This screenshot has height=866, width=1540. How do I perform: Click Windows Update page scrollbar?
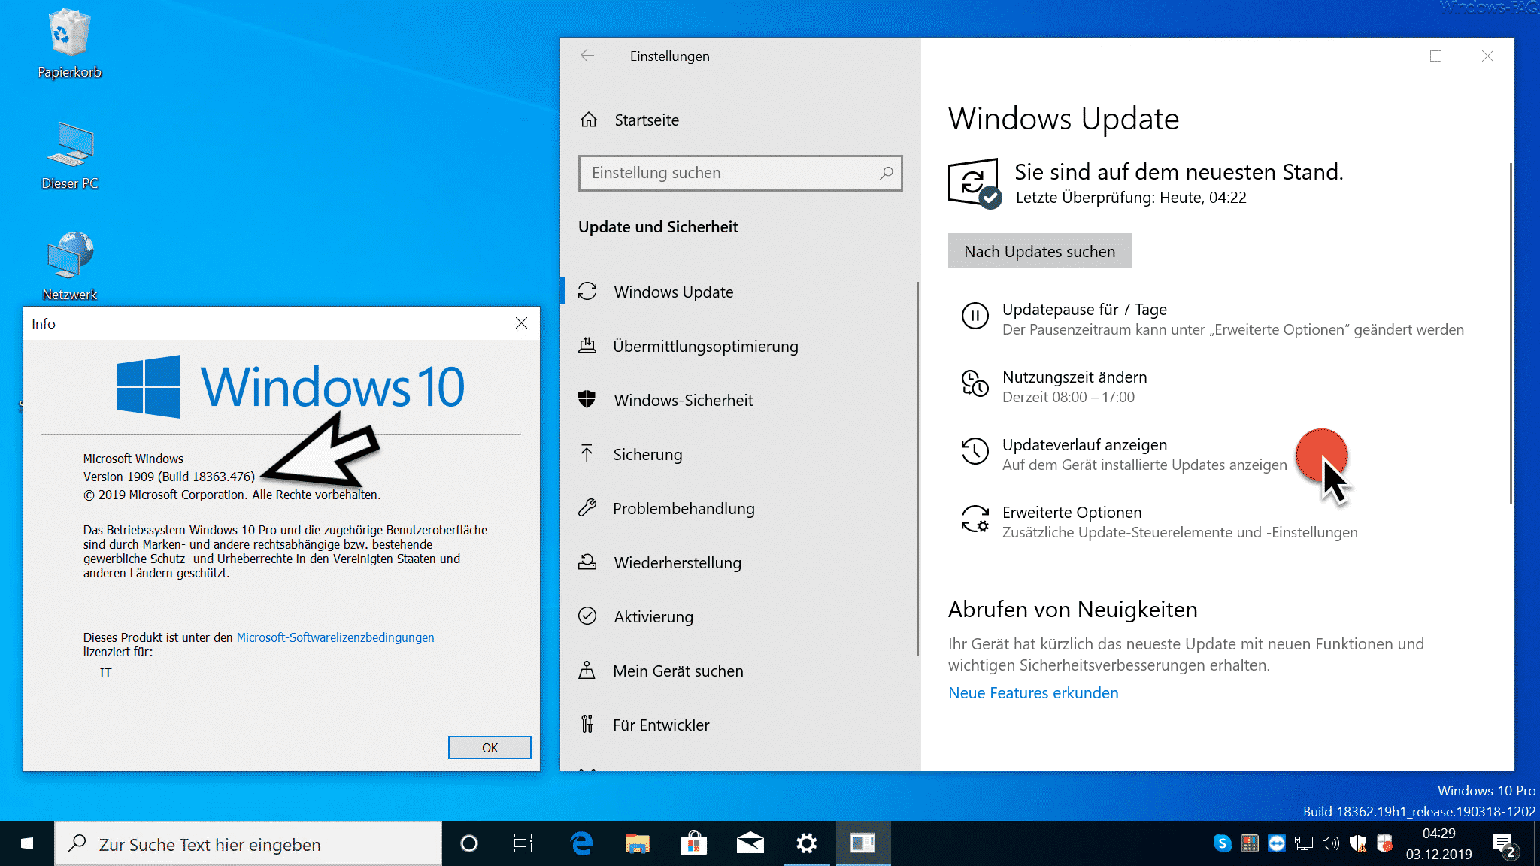[1510, 333]
